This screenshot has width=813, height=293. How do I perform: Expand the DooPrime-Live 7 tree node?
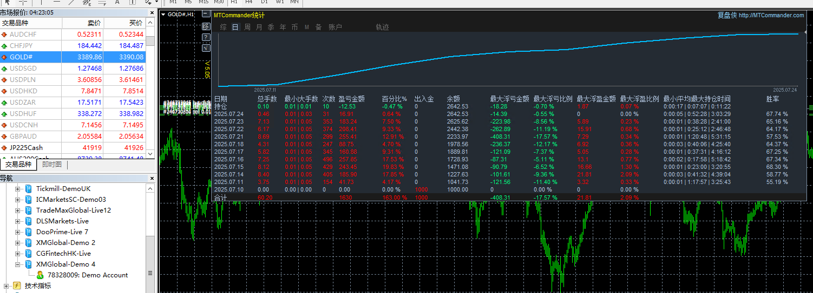17,232
